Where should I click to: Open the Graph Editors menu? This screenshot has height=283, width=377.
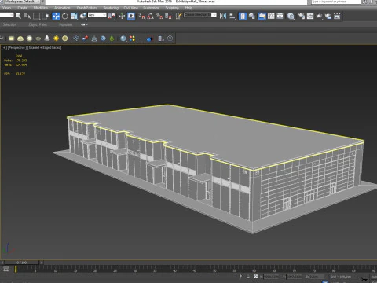(86, 8)
